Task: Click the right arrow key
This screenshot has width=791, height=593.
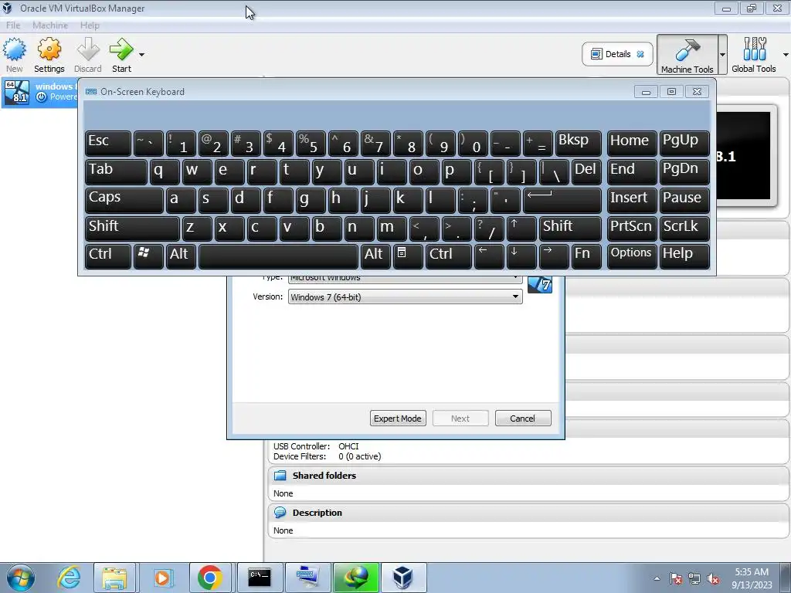Action: [554, 256]
